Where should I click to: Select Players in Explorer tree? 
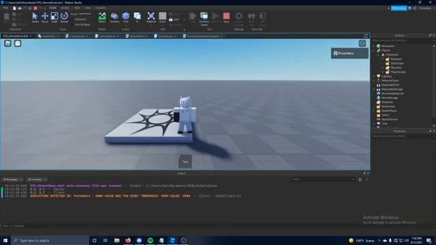click(386, 50)
